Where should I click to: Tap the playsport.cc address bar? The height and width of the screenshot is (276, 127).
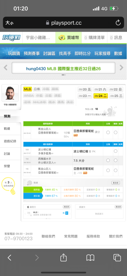pyautogui.click(x=64, y=23)
